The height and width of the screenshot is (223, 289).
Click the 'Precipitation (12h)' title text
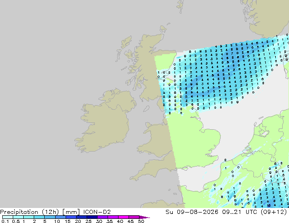[29, 212]
